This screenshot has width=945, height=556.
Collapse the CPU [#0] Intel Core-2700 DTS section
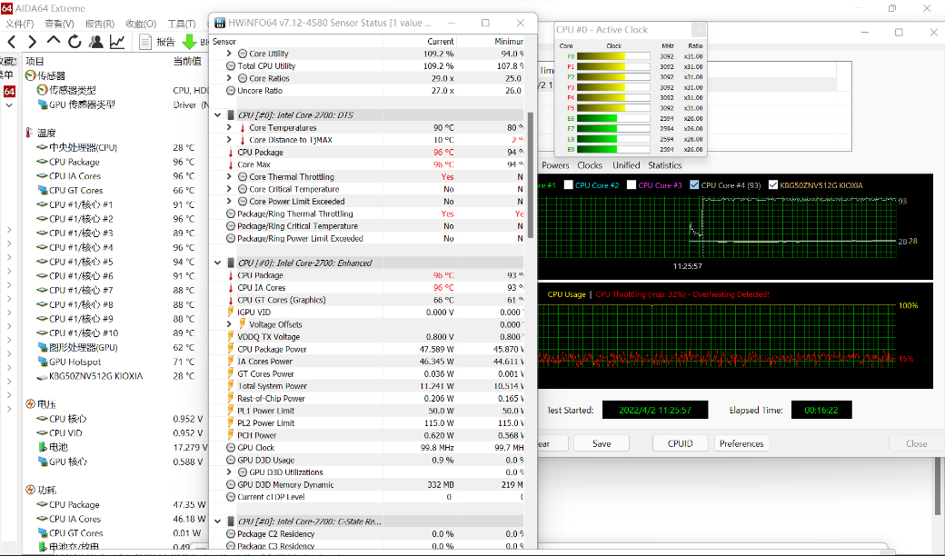pos(217,115)
